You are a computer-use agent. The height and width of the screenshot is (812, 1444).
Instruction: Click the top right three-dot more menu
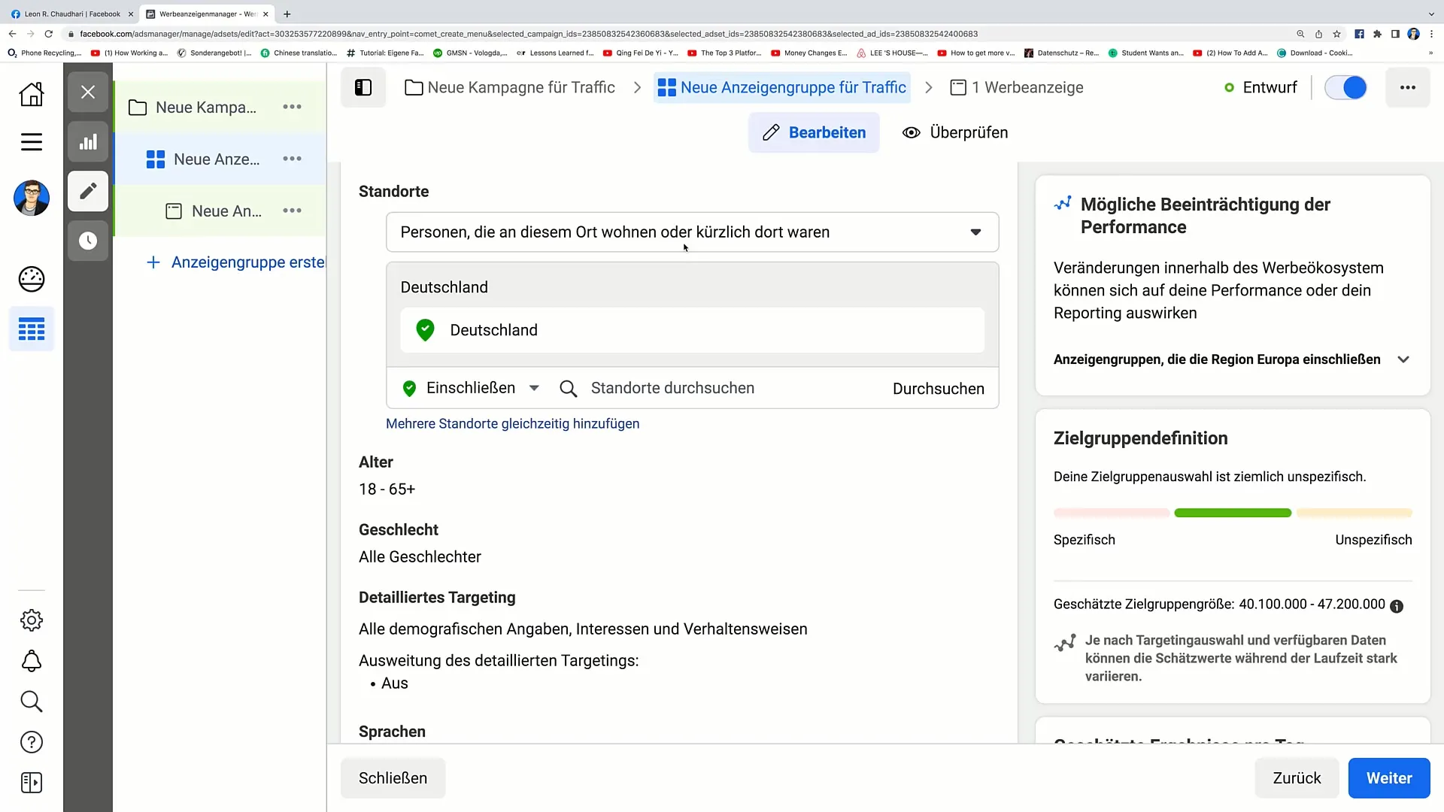tap(1408, 88)
